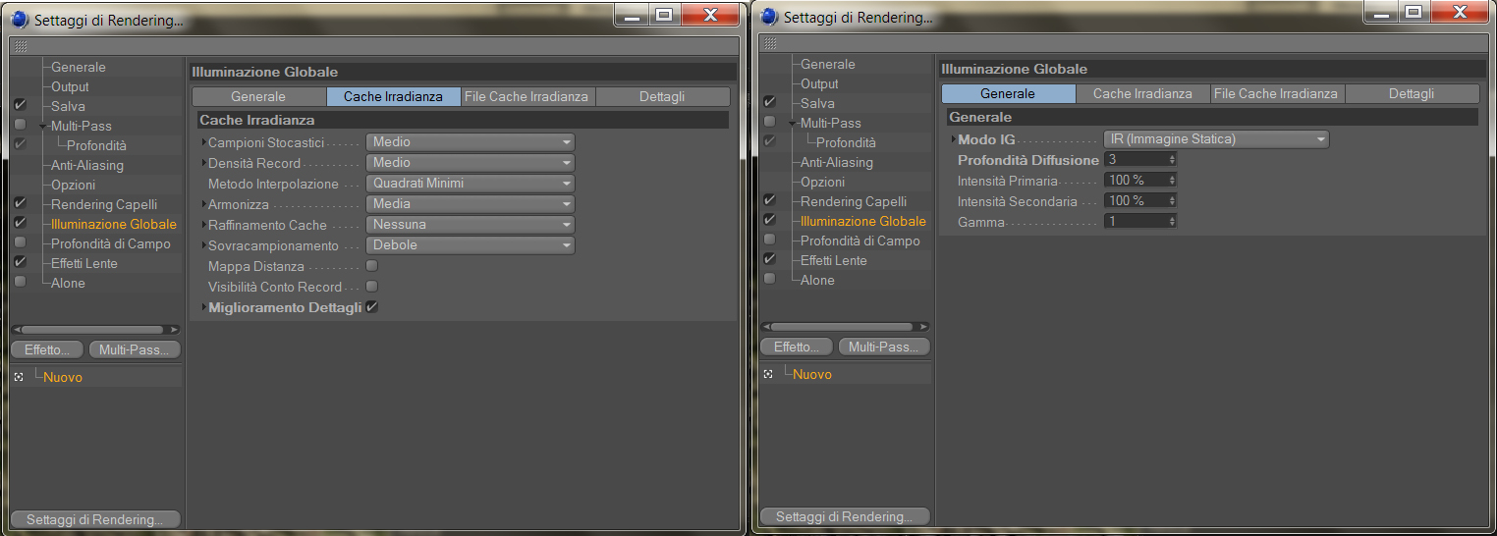Toggle Illuminazione Globale checkbox in left window
Screen dimensions: 1497x536
tap(21, 223)
